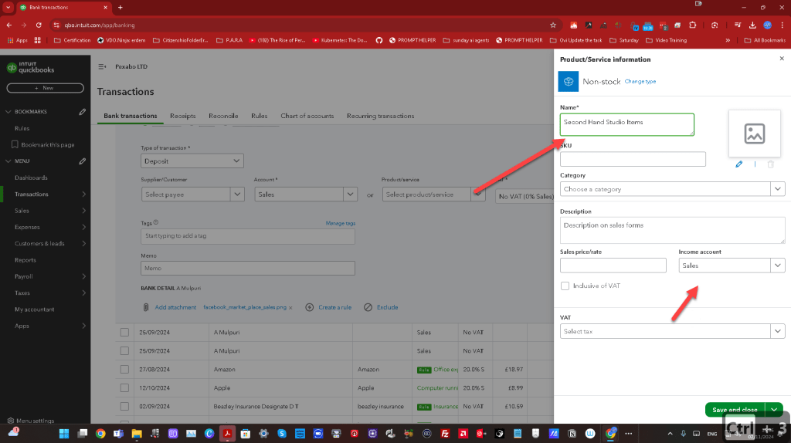791x443 pixels.
Task: Click the Sales price/rate field
Action: pos(613,265)
